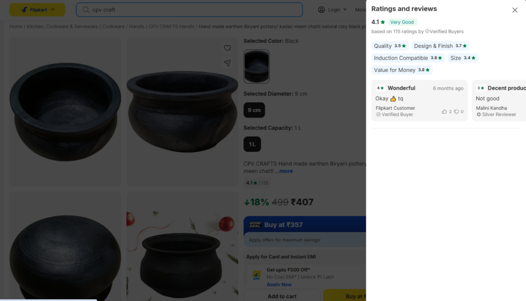526x301 pixels.
Task: Open Cookware breadcrumb link
Action: point(112,26)
